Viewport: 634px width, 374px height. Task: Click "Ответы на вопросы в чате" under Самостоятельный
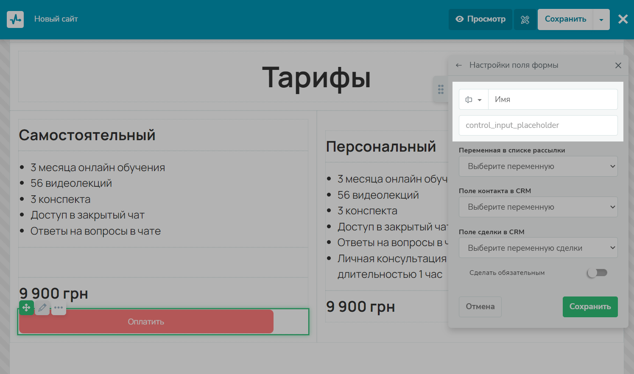[95, 231]
